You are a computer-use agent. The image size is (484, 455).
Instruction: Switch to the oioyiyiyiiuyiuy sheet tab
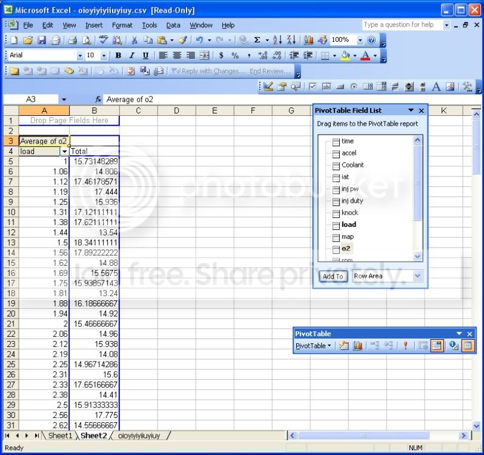pos(139,436)
